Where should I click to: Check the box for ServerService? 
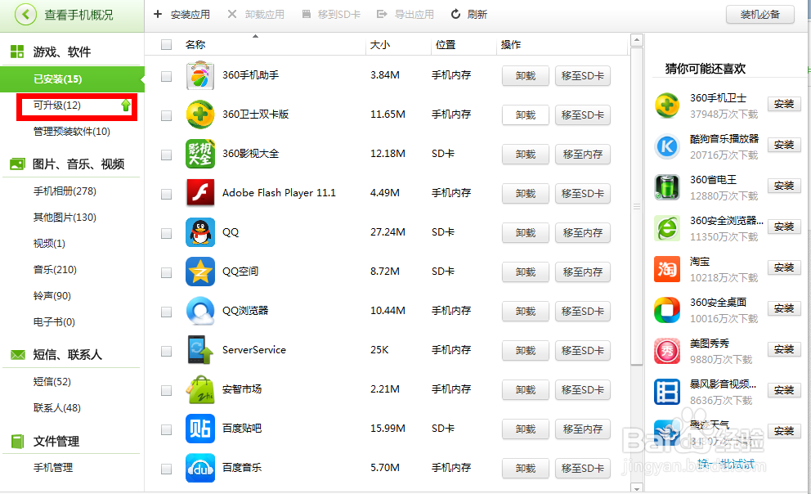pos(166,351)
